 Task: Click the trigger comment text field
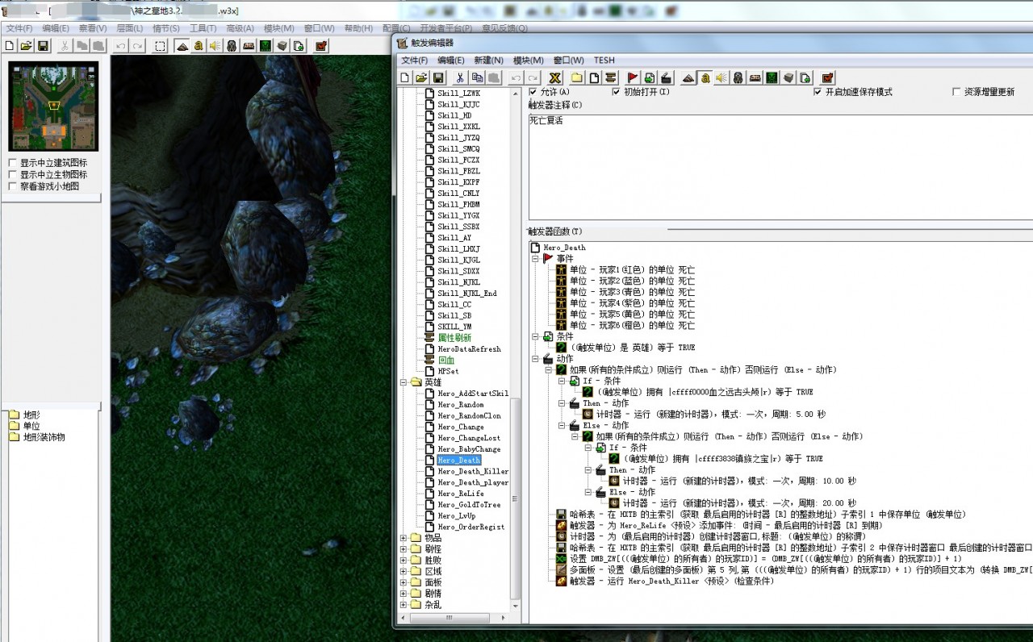tap(780, 168)
